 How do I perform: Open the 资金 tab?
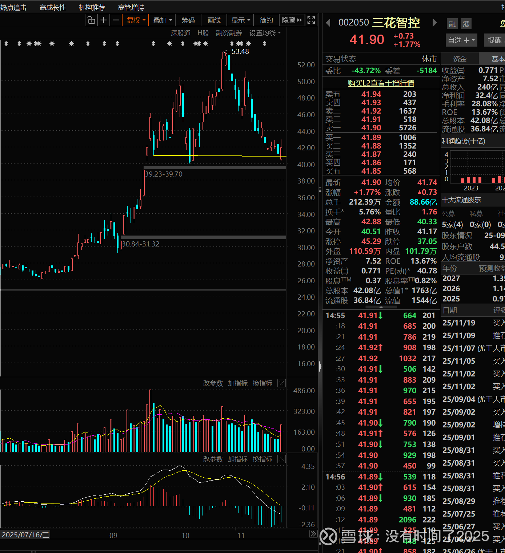(x=460, y=59)
